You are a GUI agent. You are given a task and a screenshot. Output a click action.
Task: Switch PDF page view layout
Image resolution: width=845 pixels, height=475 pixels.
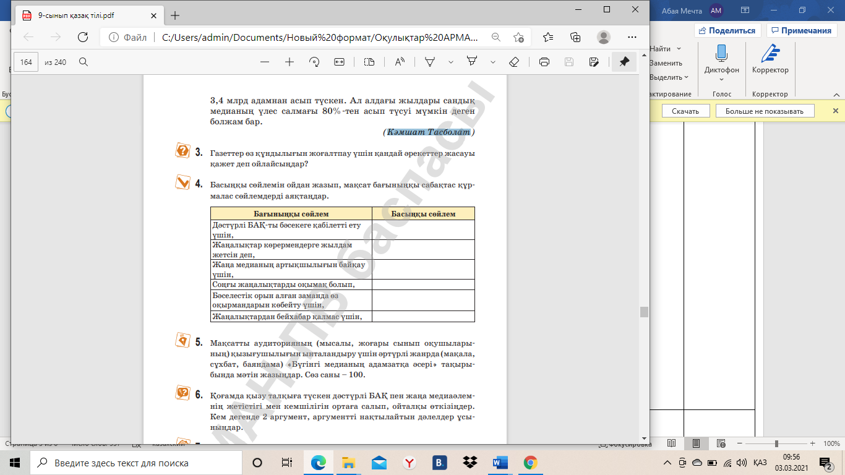click(369, 62)
